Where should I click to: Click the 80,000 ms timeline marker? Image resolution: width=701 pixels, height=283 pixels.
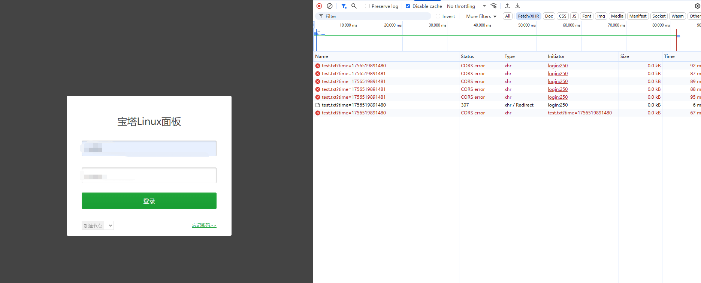tap(661, 25)
